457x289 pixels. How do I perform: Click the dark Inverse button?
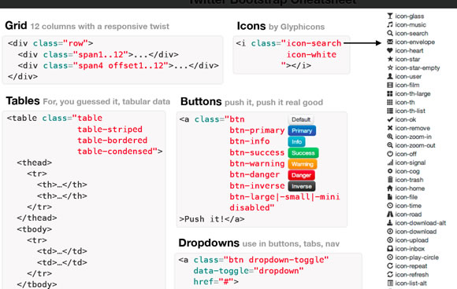click(x=302, y=186)
